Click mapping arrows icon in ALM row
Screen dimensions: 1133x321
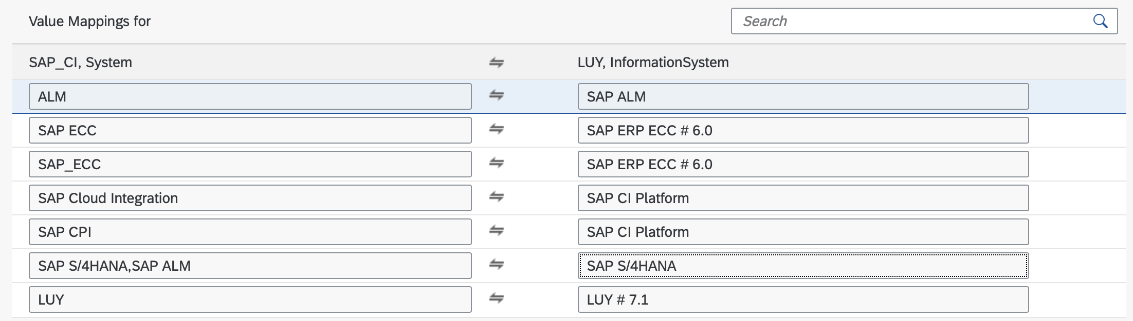pyautogui.click(x=496, y=95)
